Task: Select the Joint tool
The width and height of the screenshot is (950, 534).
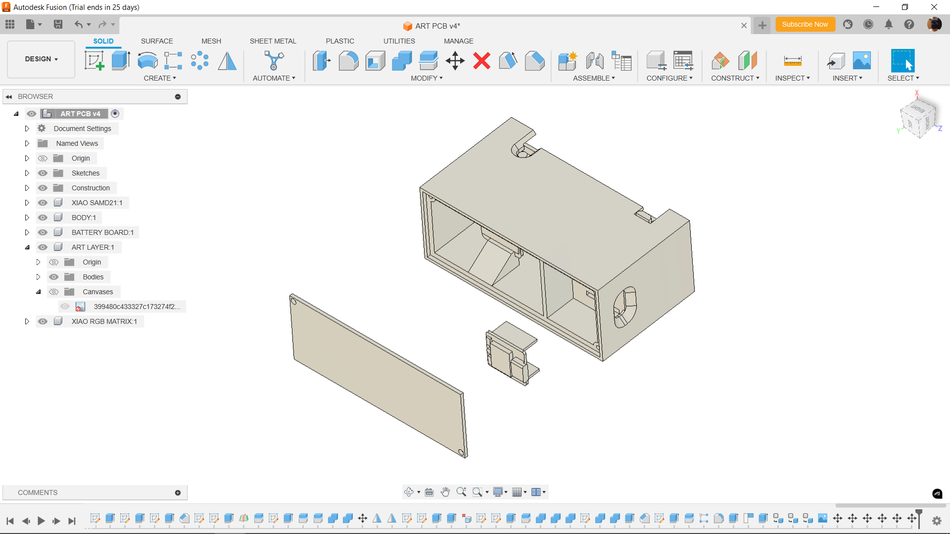Action: point(595,61)
